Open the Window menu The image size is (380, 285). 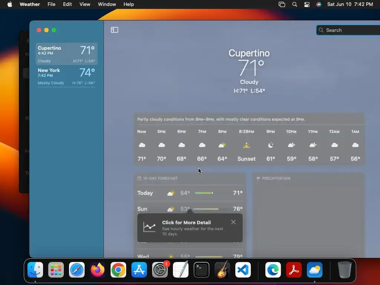[107, 4]
